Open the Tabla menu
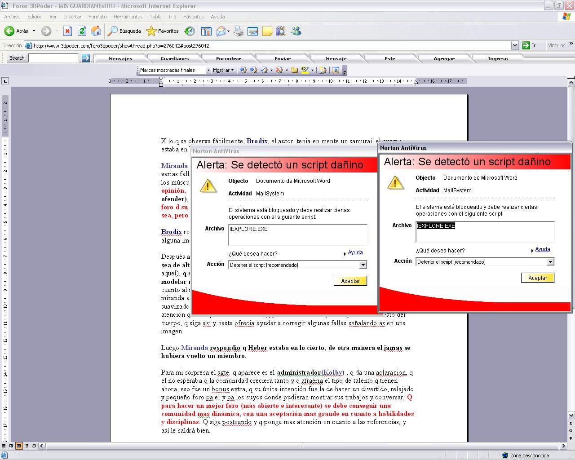575x460 pixels. (155, 17)
